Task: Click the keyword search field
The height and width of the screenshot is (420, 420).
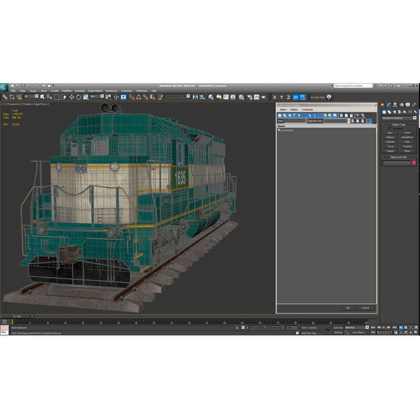Action: coord(353,86)
